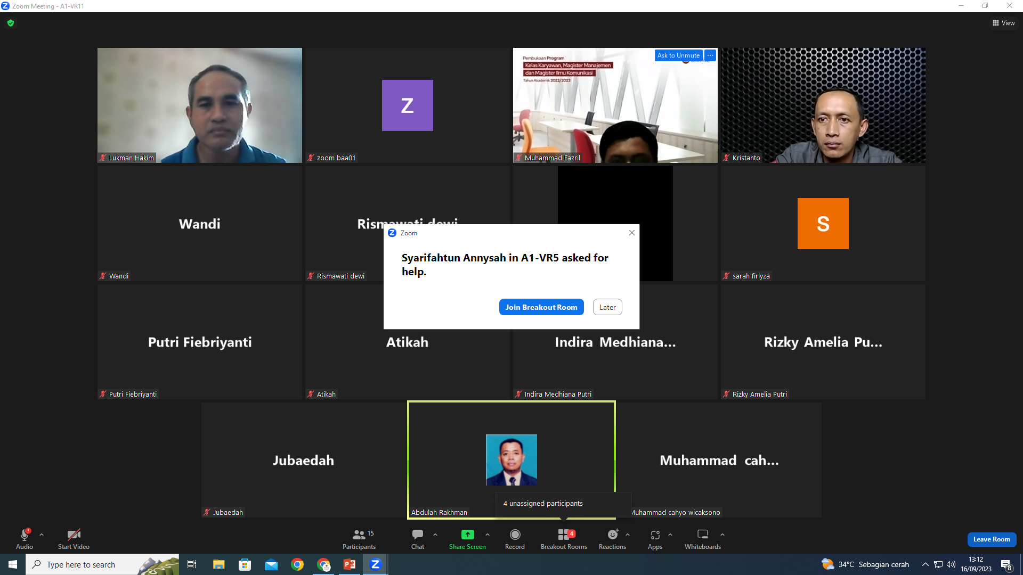
Task: Open the Participants panel
Action: pyautogui.click(x=359, y=539)
